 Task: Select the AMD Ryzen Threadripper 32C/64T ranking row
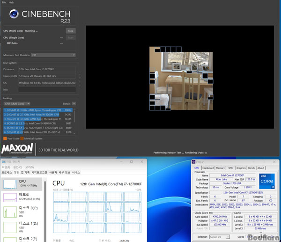click(38, 110)
